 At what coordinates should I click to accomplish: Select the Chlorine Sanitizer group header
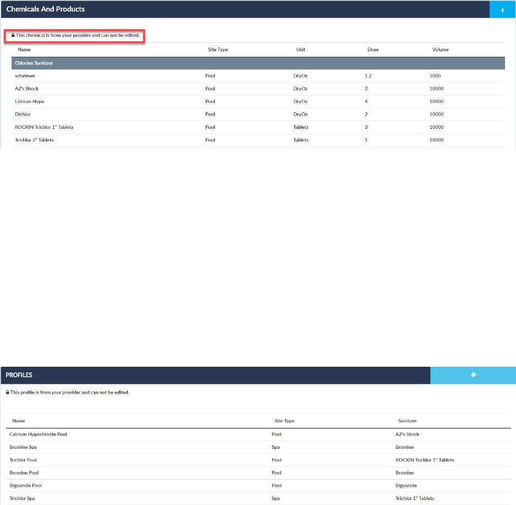tap(258, 63)
